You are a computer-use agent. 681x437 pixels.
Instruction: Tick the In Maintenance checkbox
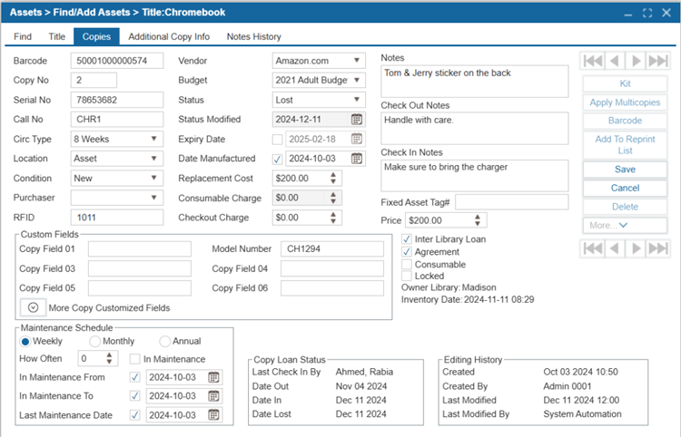[134, 358]
